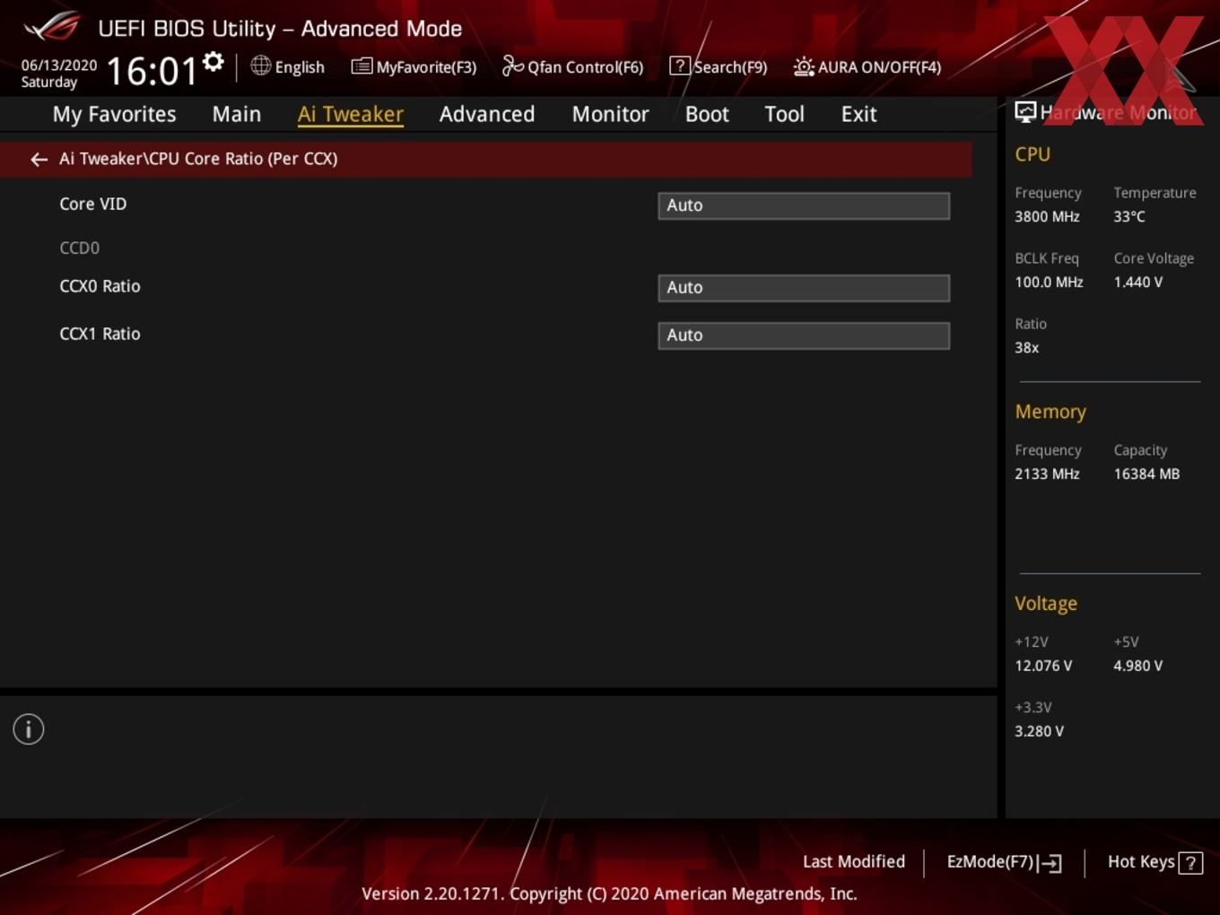Switch to EzMode(F7)
1220x915 pixels.
pyautogui.click(x=990, y=862)
